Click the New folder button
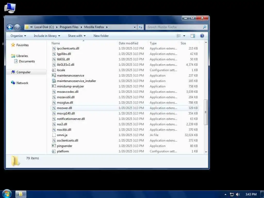Screen dimensions: 264x198 (x=101, y=36)
